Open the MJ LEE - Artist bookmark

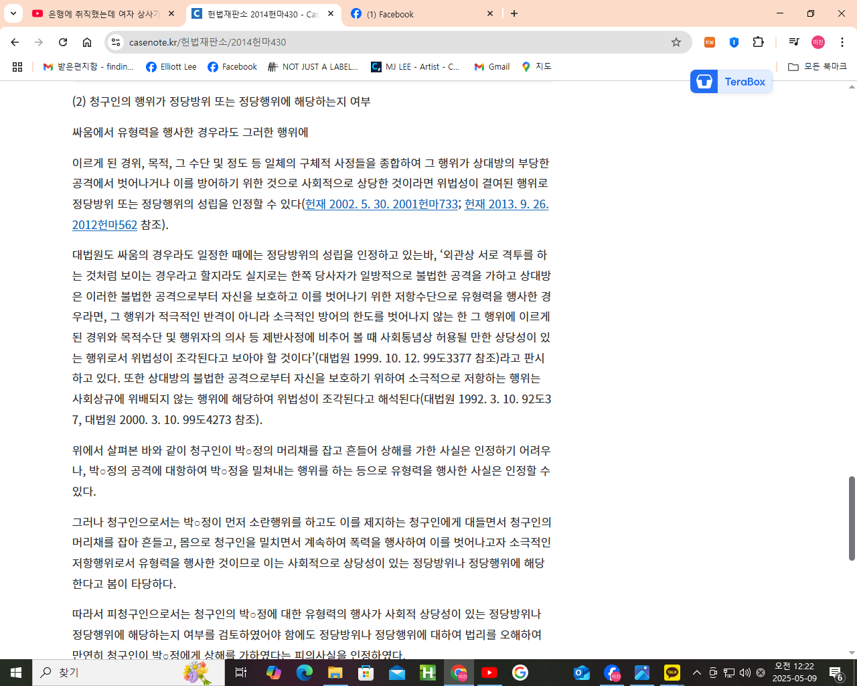pyautogui.click(x=416, y=67)
